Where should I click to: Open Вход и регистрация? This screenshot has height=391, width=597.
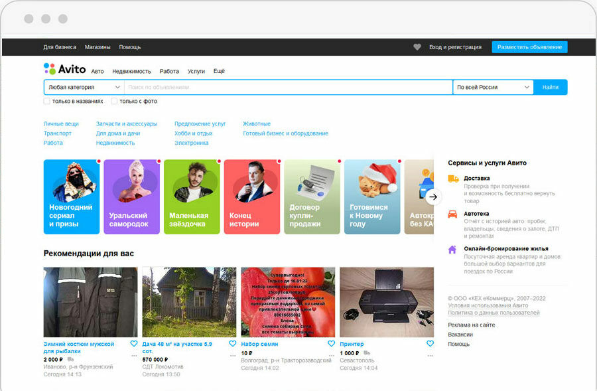point(455,47)
